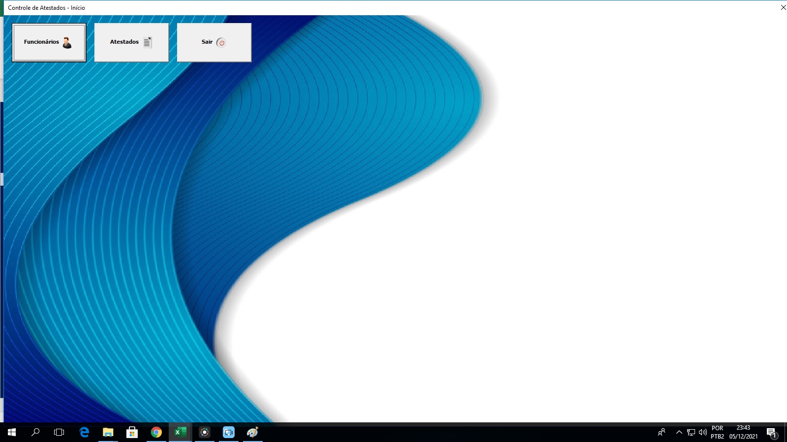Open Microsoft Store from the taskbar

pos(132,432)
